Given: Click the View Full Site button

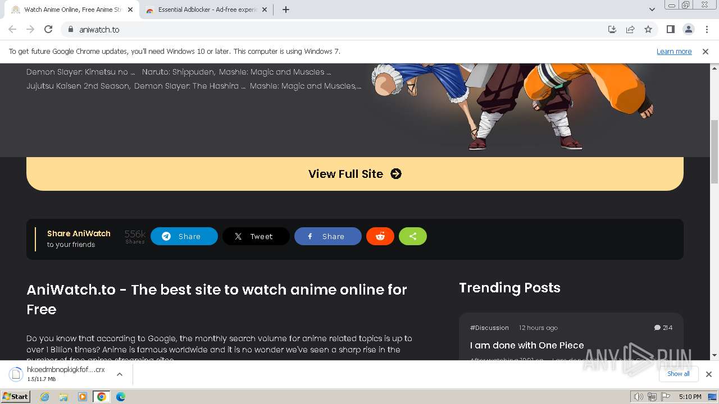Looking at the screenshot, I should (x=354, y=174).
